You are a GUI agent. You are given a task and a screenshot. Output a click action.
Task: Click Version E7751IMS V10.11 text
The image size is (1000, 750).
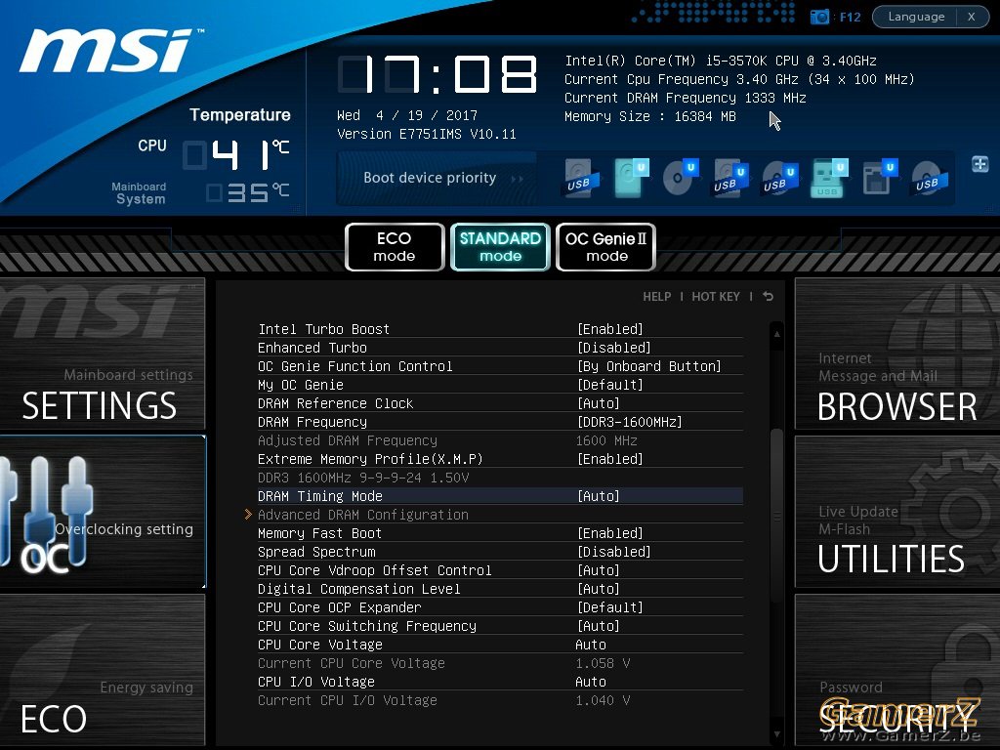tap(426, 134)
